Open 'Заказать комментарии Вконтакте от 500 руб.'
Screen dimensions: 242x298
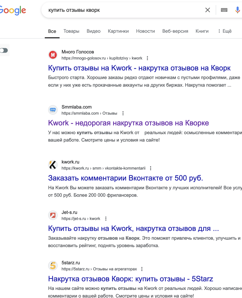coord(126,178)
